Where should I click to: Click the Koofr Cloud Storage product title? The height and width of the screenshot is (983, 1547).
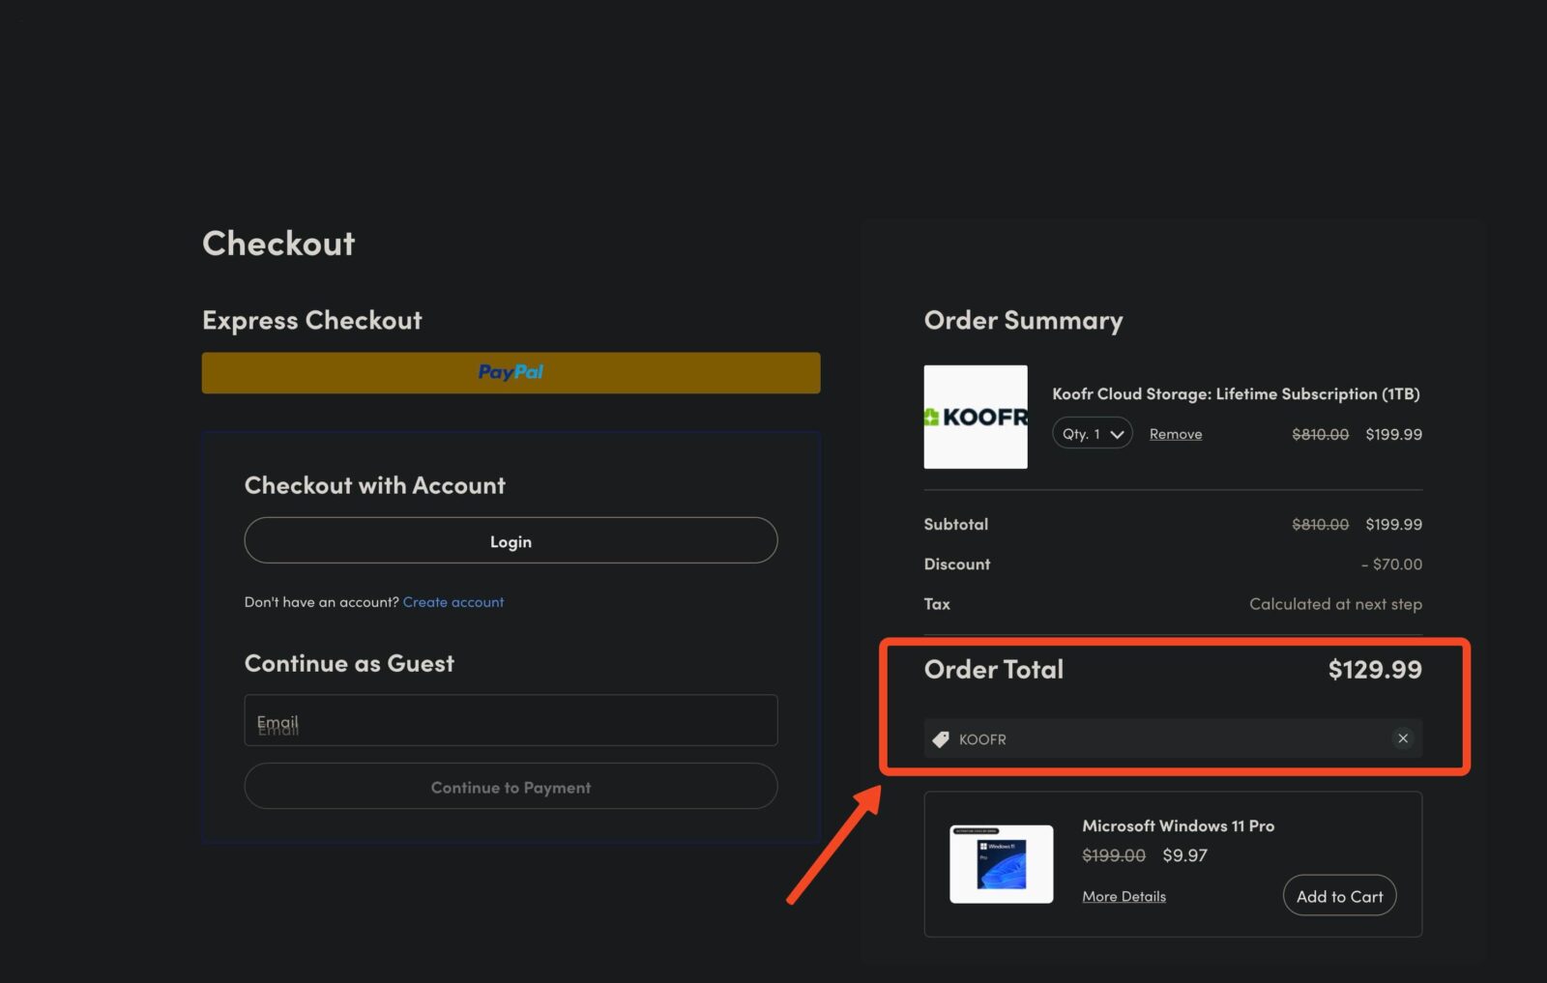(1236, 394)
